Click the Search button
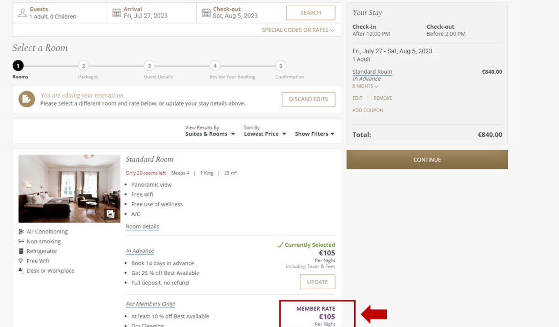Image resolution: width=559 pixels, height=327 pixels. pyautogui.click(x=311, y=13)
